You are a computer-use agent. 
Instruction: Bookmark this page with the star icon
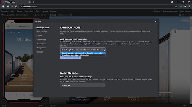coord(176,7)
